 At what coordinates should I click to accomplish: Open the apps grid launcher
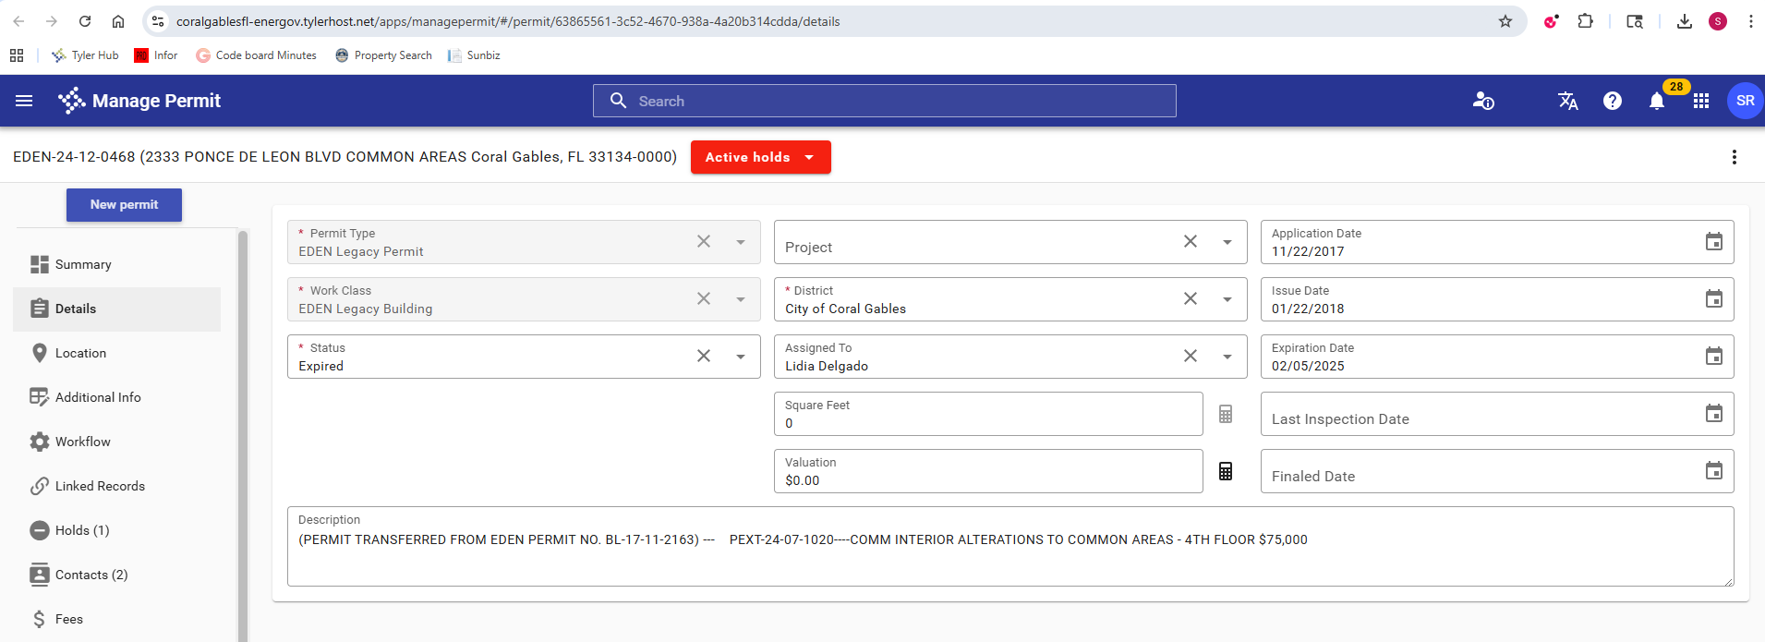[x=1700, y=101]
